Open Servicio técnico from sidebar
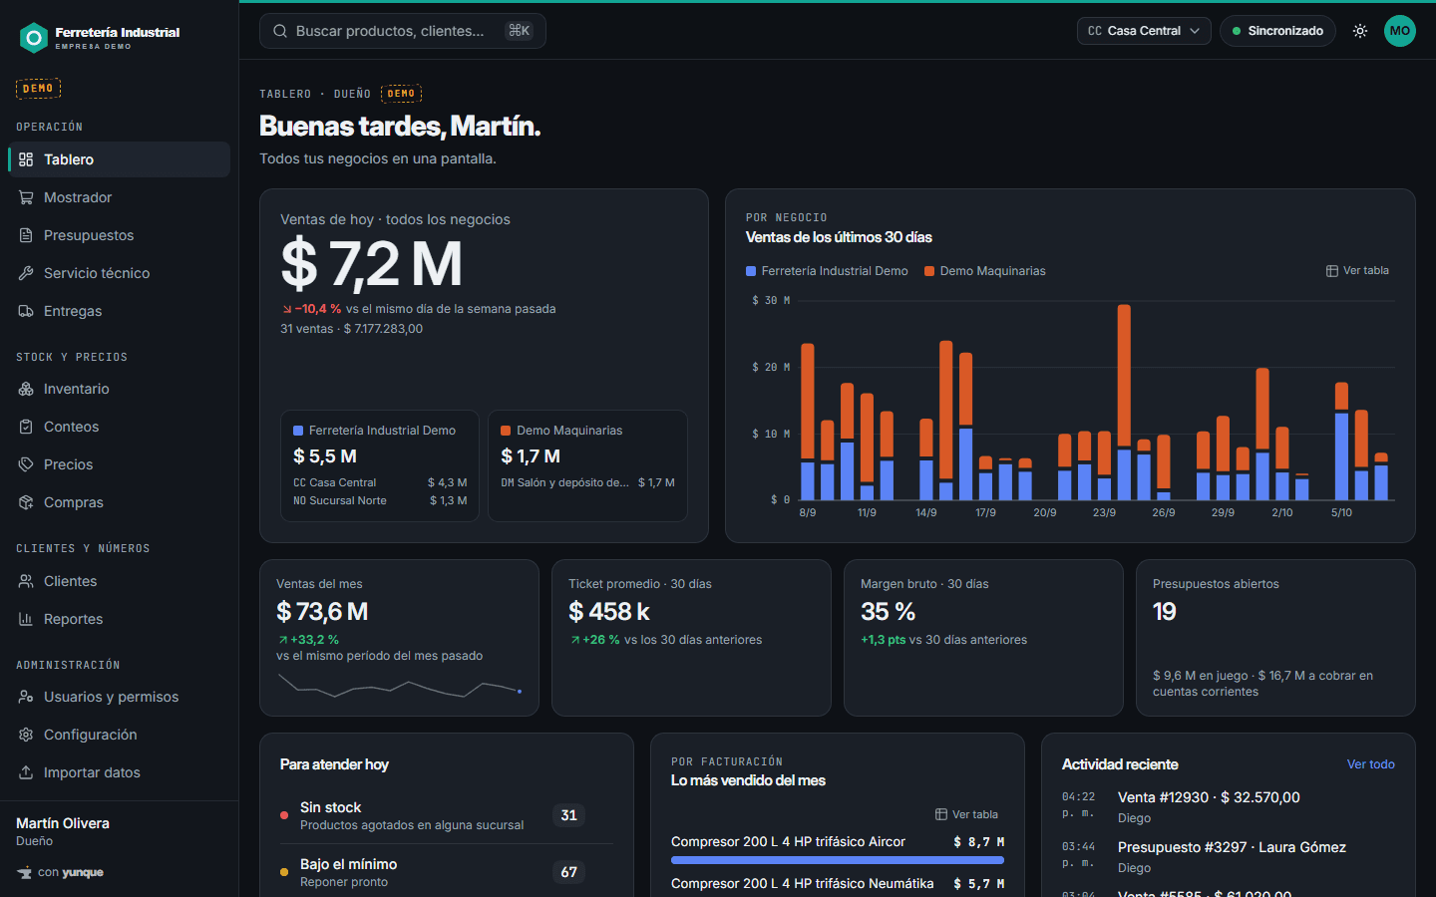This screenshot has width=1436, height=897. (x=119, y=273)
